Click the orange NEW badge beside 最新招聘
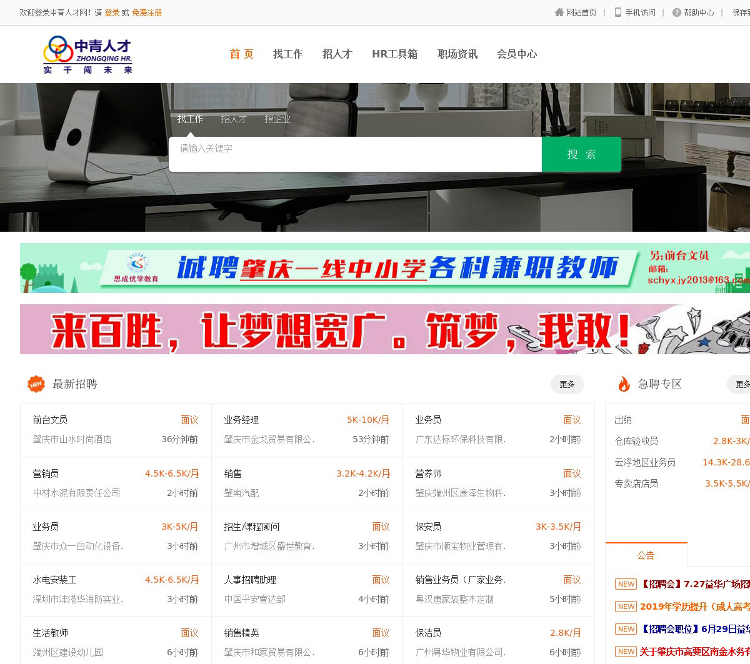 36,384
